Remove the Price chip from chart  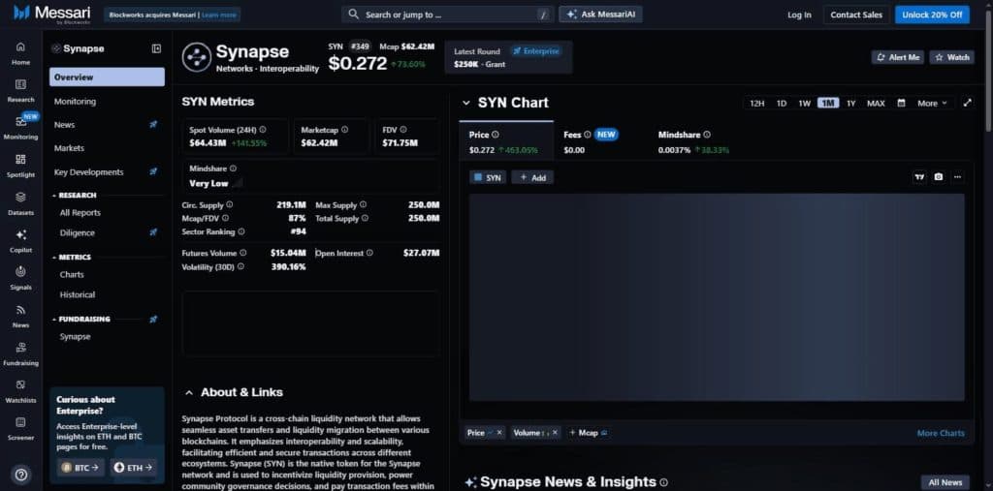pyautogui.click(x=499, y=433)
